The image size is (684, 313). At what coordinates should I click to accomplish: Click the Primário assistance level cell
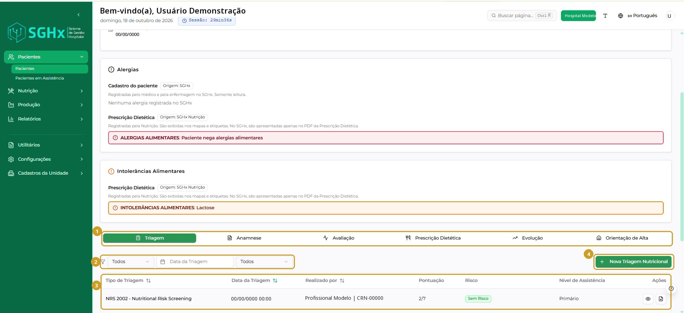[569, 299]
